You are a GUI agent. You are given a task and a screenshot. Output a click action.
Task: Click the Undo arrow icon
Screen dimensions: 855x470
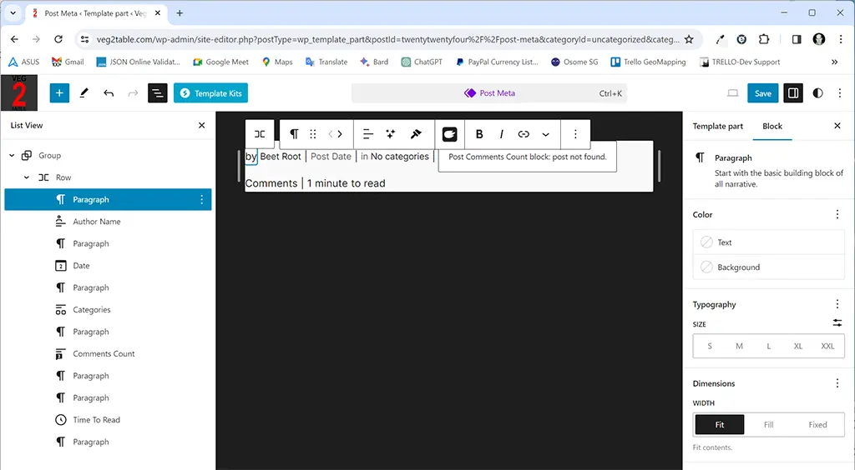[109, 93]
